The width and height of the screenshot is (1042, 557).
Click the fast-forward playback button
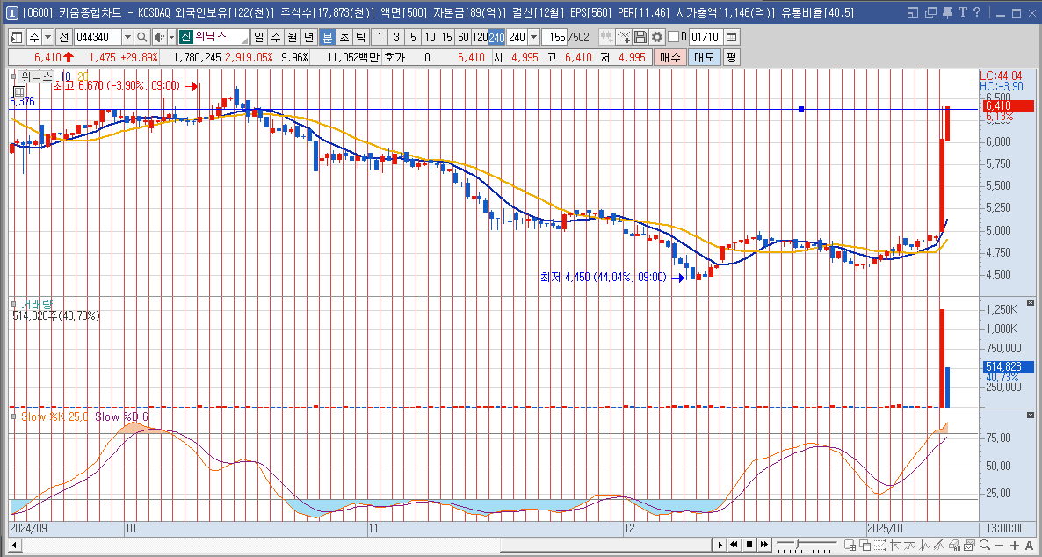click(x=764, y=545)
